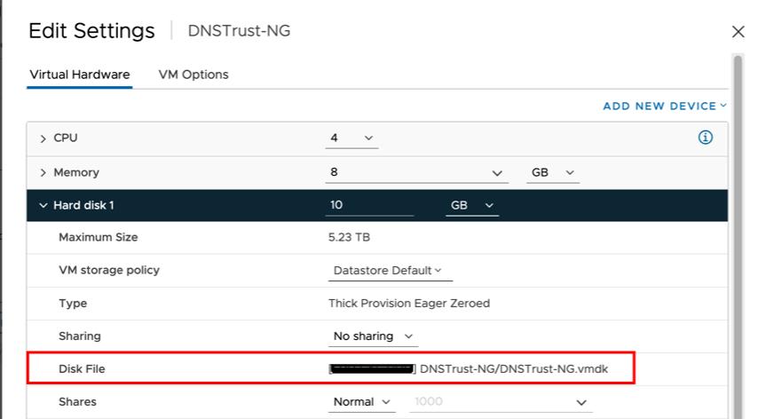
Task: Click the Hard disk size input field
Action: coord(369,206)
